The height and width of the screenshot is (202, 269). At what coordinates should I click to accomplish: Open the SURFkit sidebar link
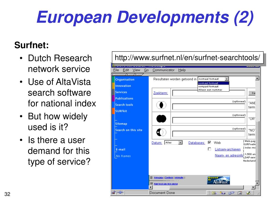point(121,111)
